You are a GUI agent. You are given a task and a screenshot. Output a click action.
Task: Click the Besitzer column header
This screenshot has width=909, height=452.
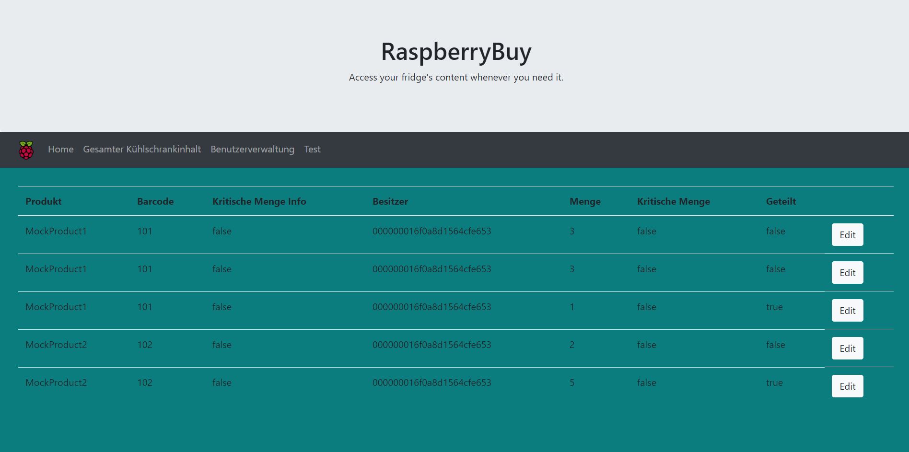coord(390,201)
